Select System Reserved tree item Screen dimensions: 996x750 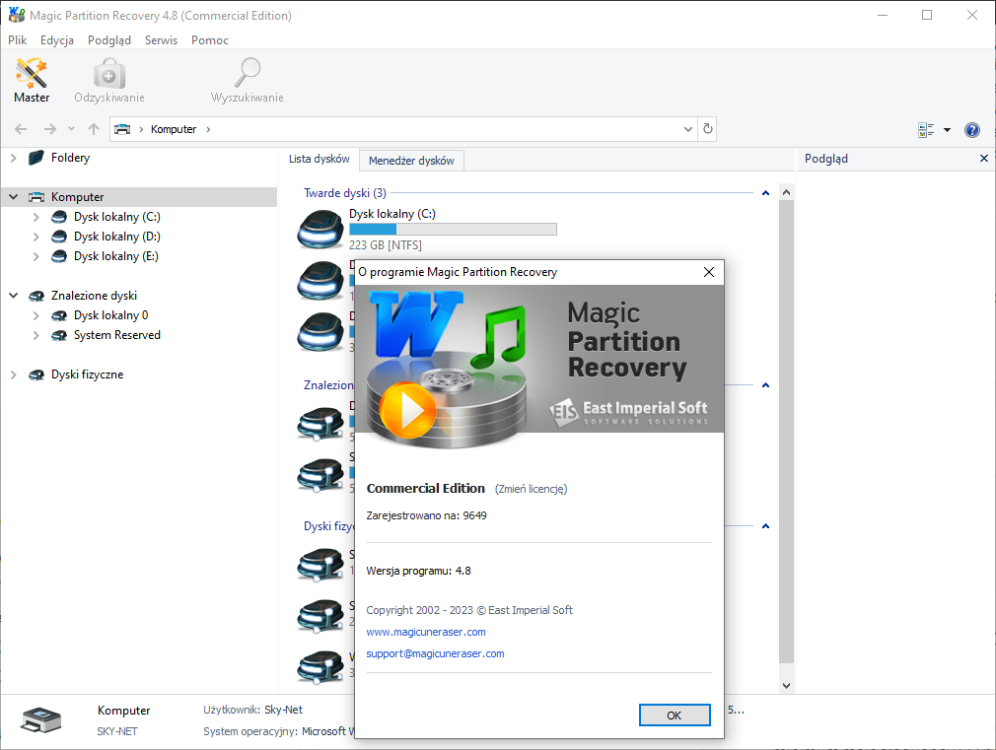coord(117,335)
